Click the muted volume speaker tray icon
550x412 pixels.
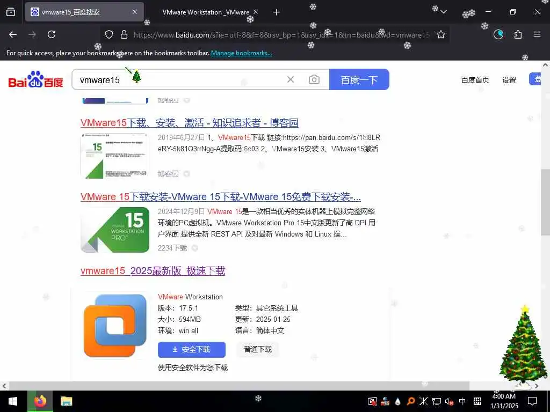(449, 401)
